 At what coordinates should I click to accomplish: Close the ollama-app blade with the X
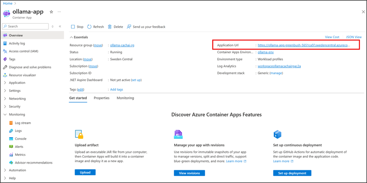pos(363,12)
